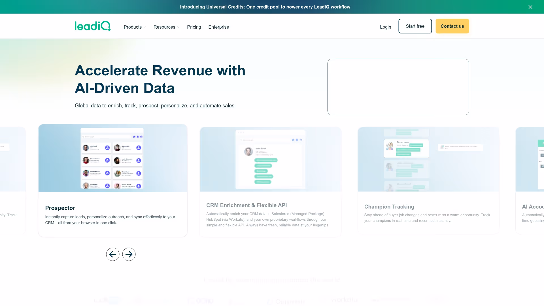The image size is (544, 306).
Task: Expand the Resources dropdown chevron
Action: coord(178,27)
